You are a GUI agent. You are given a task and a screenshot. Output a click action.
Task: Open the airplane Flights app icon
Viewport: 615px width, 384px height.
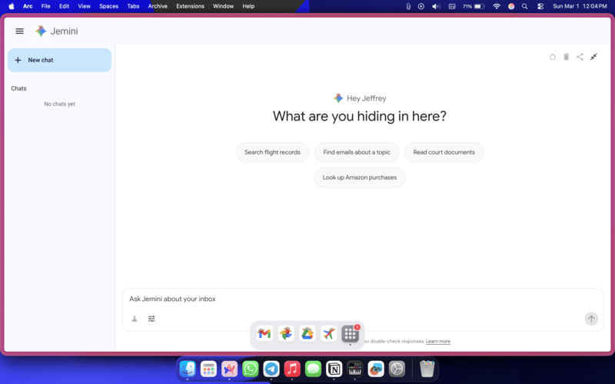(329, 334)
